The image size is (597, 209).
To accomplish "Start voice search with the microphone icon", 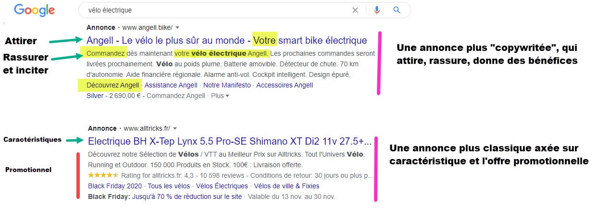I will (x=377, y=10).
